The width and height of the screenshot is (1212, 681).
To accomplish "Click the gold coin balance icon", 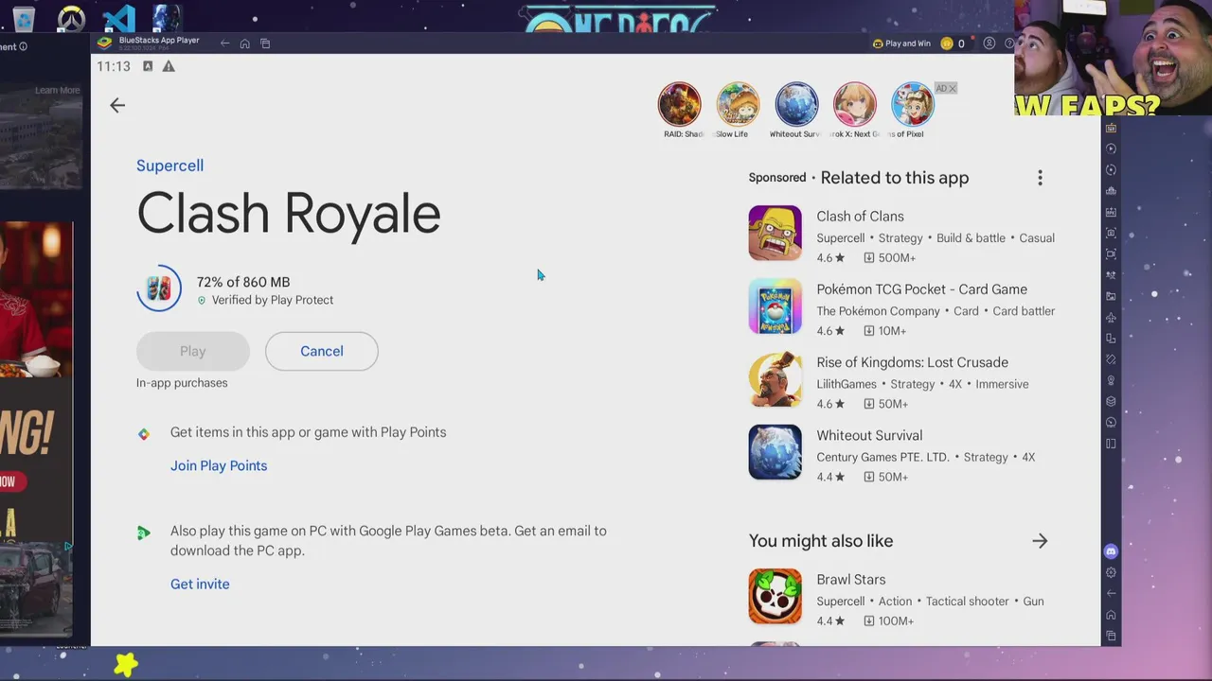I will [947, 44].
